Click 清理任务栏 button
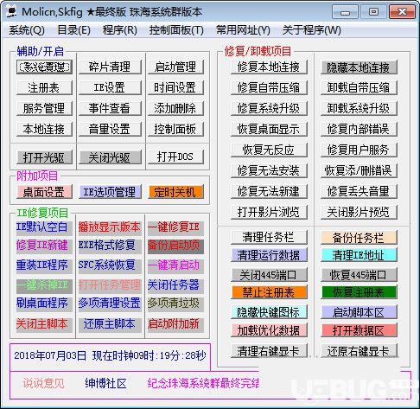 point(269,237)
